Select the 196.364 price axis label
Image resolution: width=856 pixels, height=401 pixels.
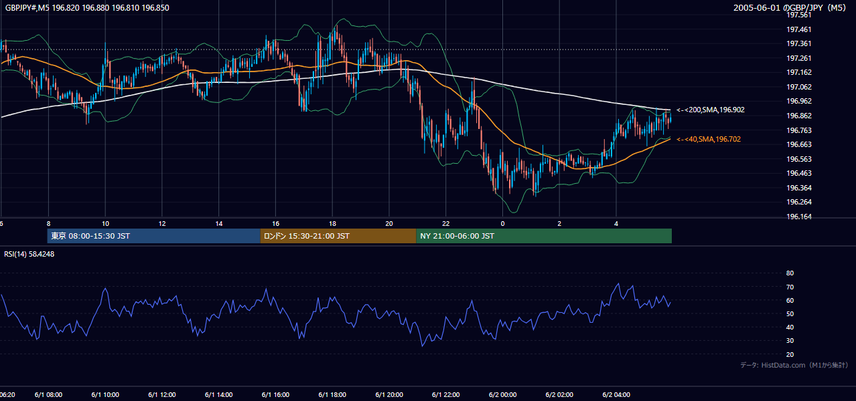tap(798, 188)
